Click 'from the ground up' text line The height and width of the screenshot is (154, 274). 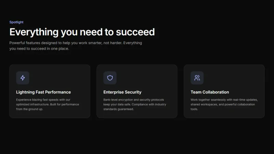[29, 109]
